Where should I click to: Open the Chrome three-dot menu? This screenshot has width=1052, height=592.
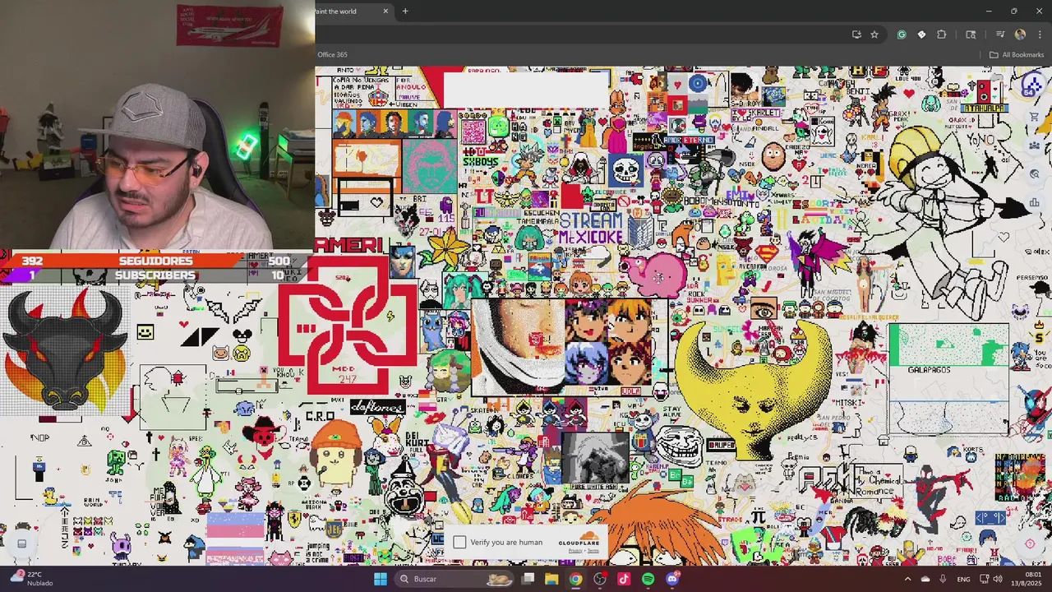coord(1040,35)
